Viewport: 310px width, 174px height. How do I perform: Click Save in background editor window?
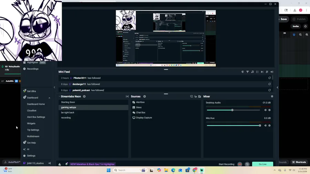pos(283,19)
